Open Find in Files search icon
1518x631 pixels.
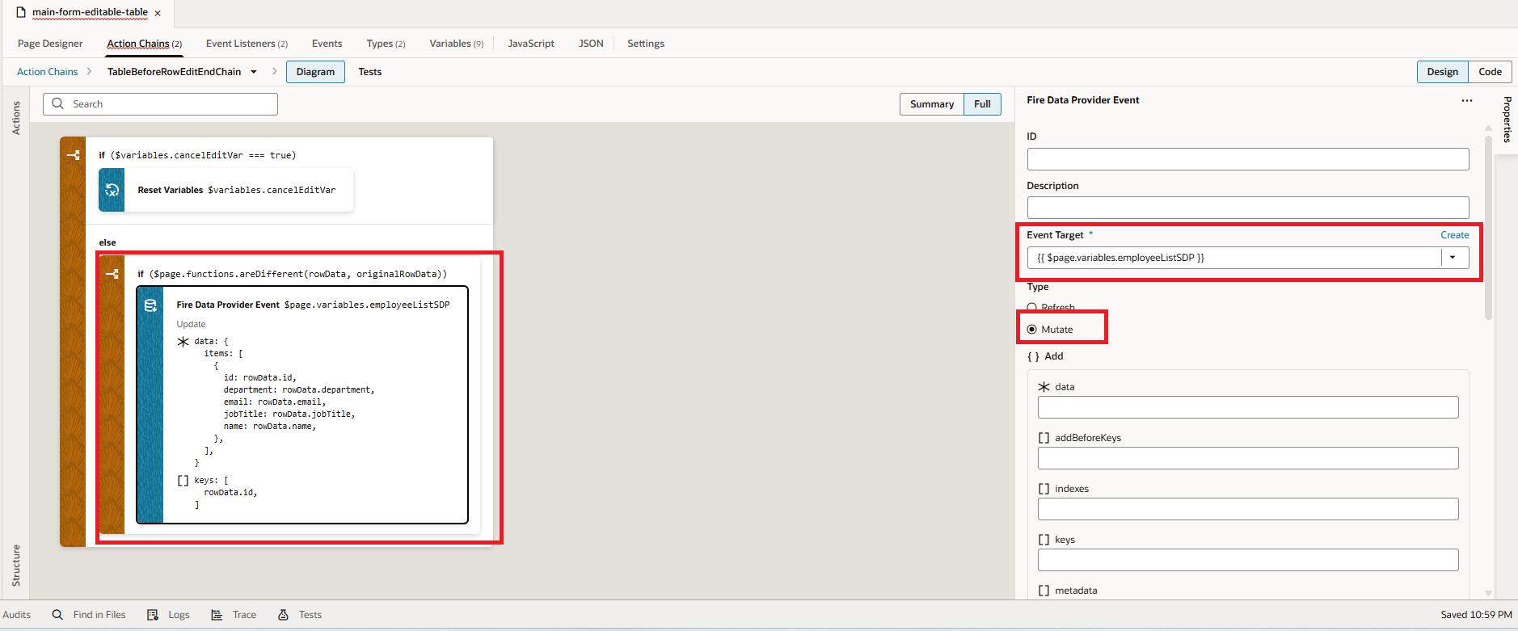point(57,615)
